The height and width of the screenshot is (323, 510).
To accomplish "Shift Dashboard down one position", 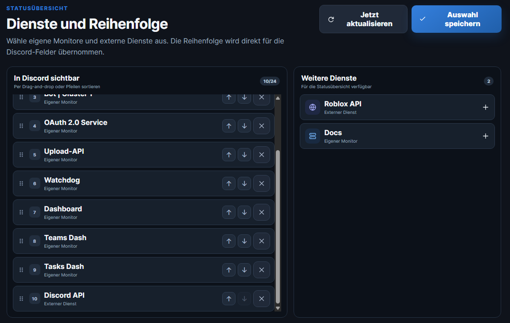I will click(244, 212).
